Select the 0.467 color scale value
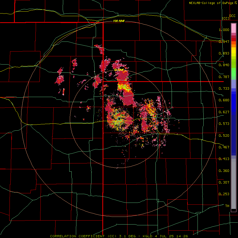 [224, 147]
